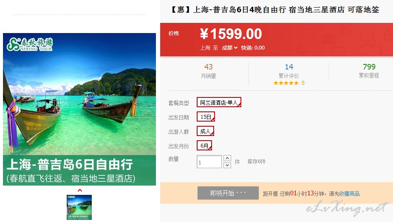
Task: Select the small product thumbnail image
Action: (79, 207)
